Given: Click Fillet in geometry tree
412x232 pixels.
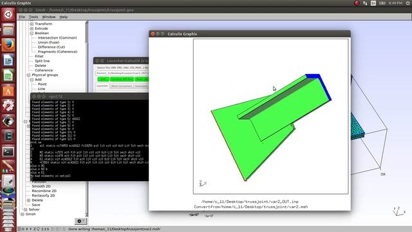Looking at the screenshot, I should point(39,56).
